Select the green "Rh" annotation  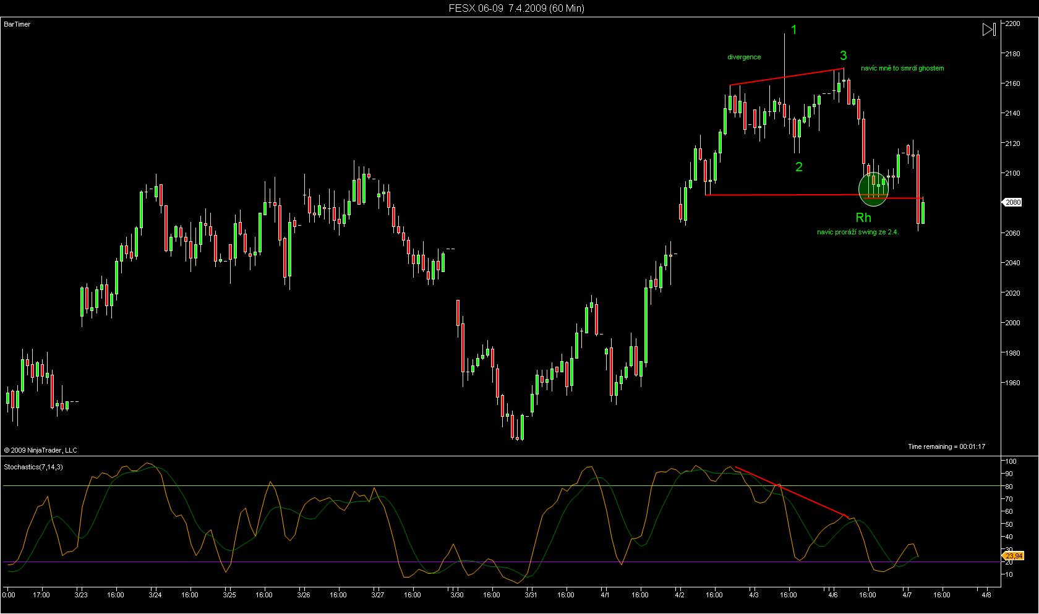pyautogui.click(x=863, y=217)
